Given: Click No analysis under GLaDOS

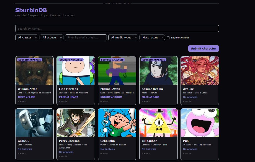Looking at the screenshot, I should pos(25,149).
